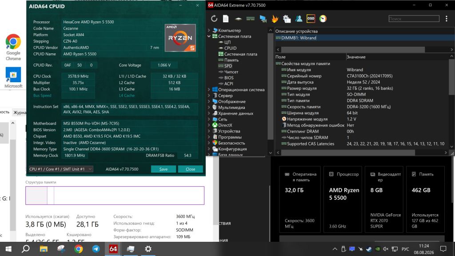The height and width of the screenshot is (256, 455).
Task: Select DIMMB1: Wibrand device row
Action: click(x=364, y=38)
